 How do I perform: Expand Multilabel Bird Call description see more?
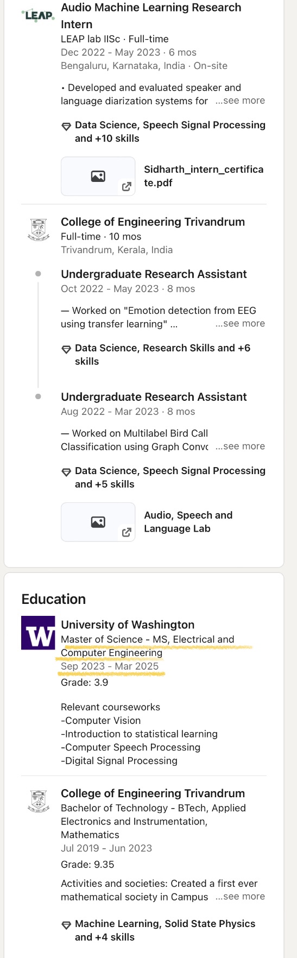pyautogui.click(x=240, y=446)
